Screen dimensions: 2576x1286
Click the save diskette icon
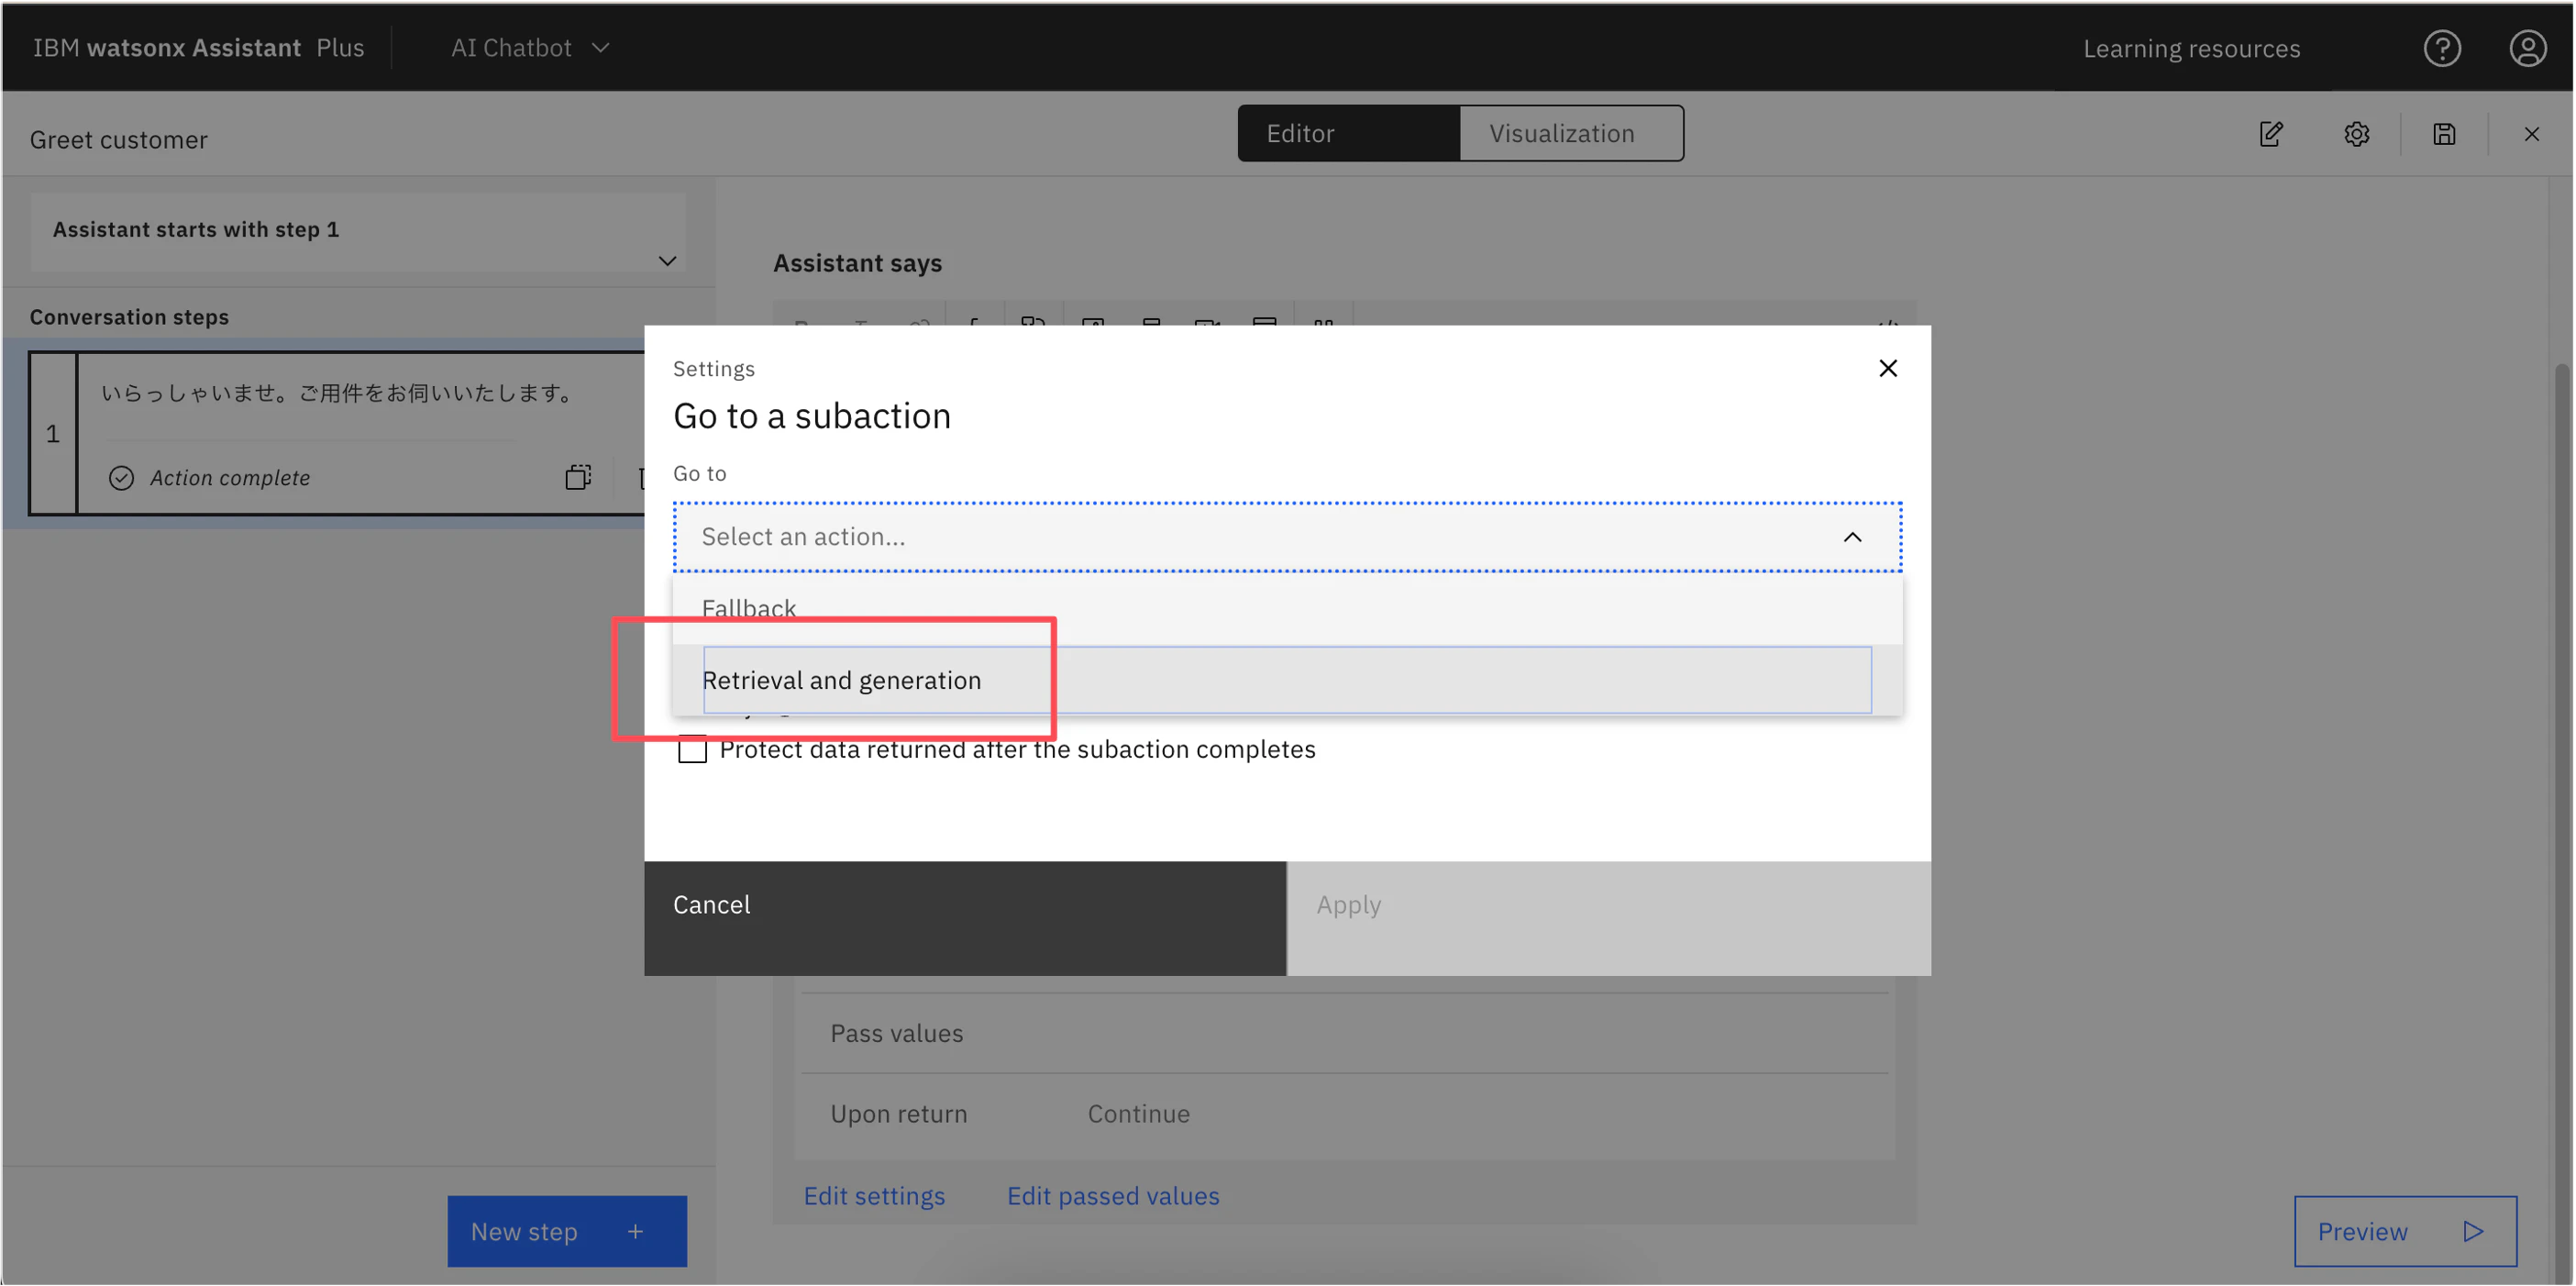pyautogui.click(x=2443, y=134)
